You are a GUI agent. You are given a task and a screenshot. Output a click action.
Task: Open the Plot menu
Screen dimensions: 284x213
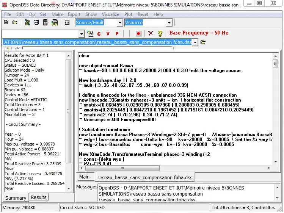128,14
